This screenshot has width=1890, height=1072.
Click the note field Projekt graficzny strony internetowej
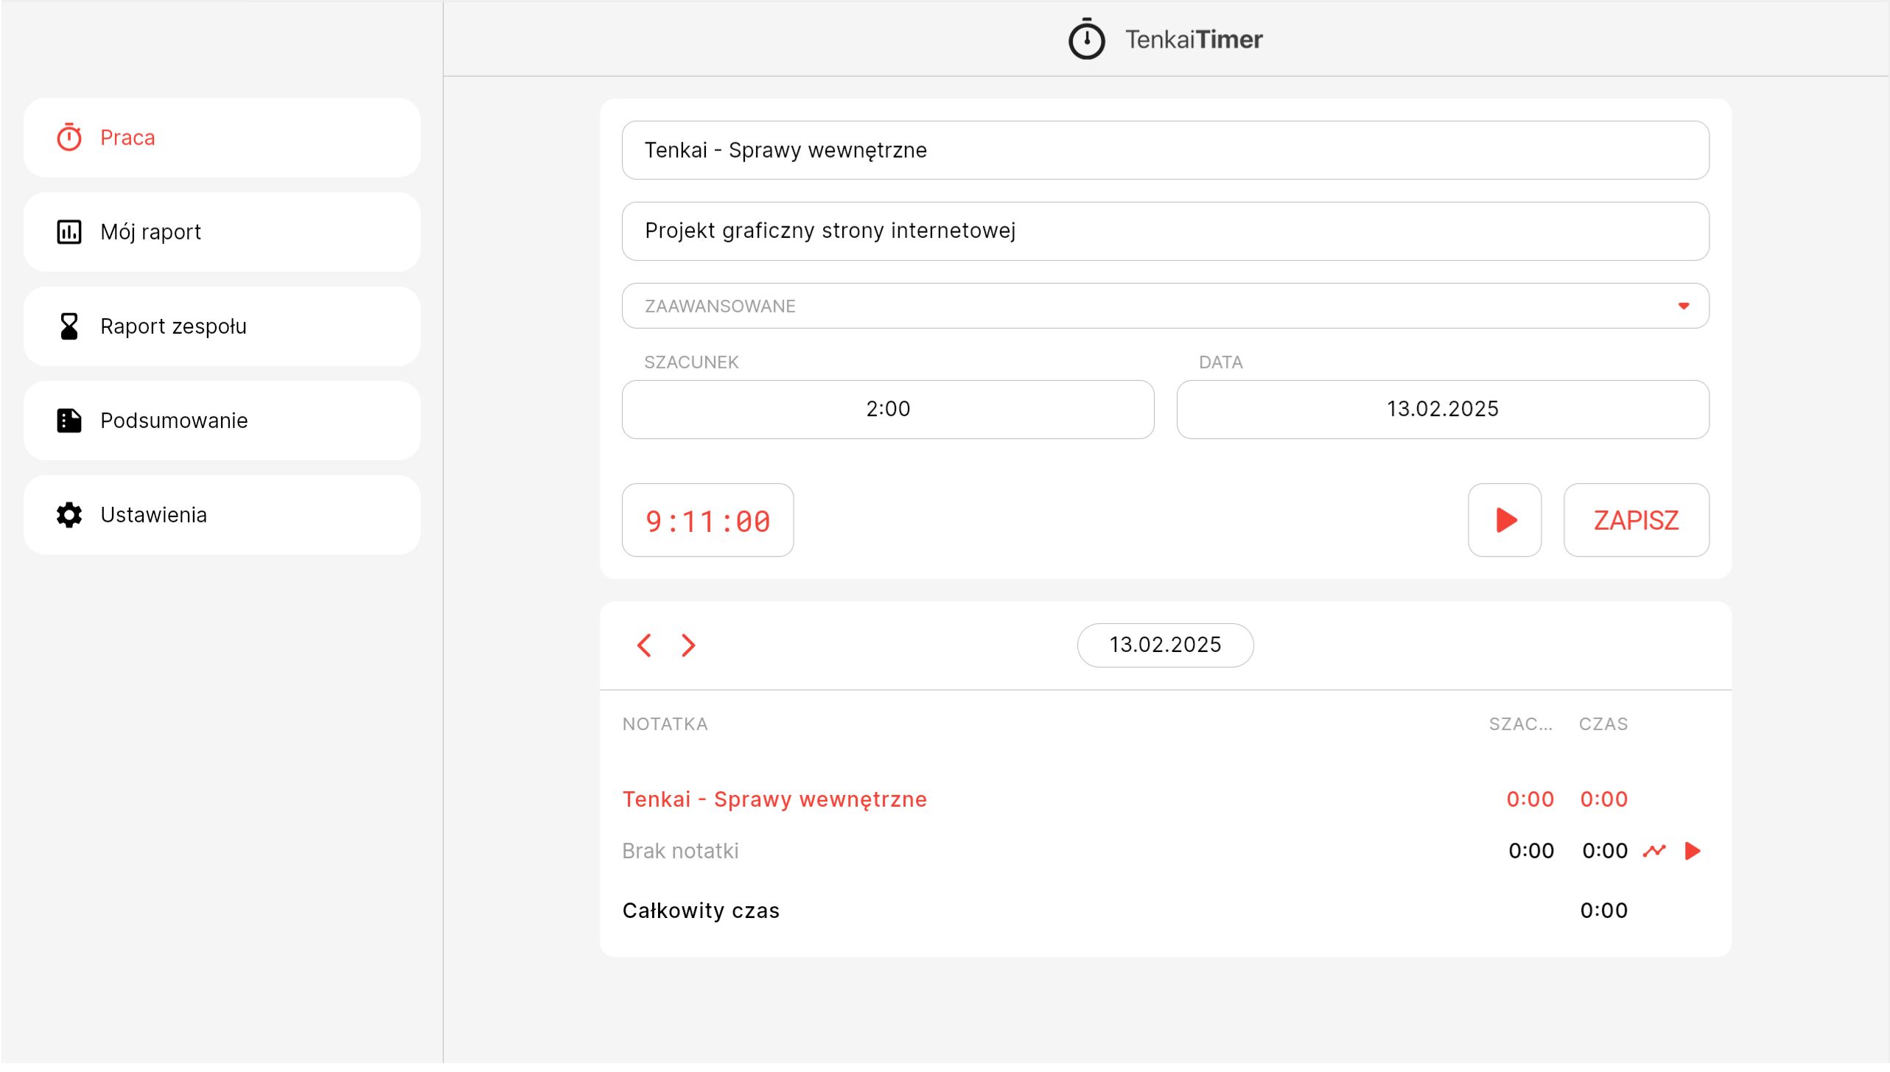pyautogui.click(x=1166, y=231)
